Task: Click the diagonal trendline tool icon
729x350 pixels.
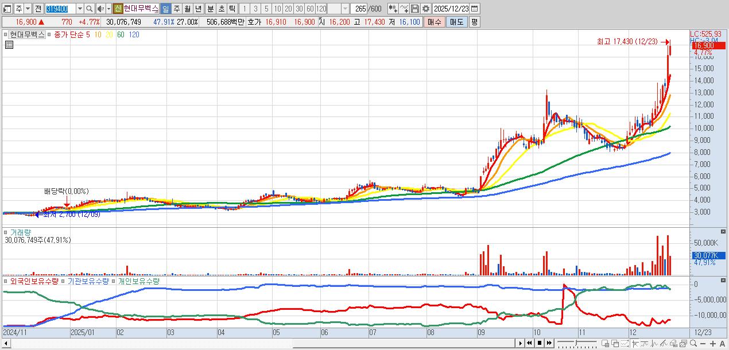Action: coord(664,343)
